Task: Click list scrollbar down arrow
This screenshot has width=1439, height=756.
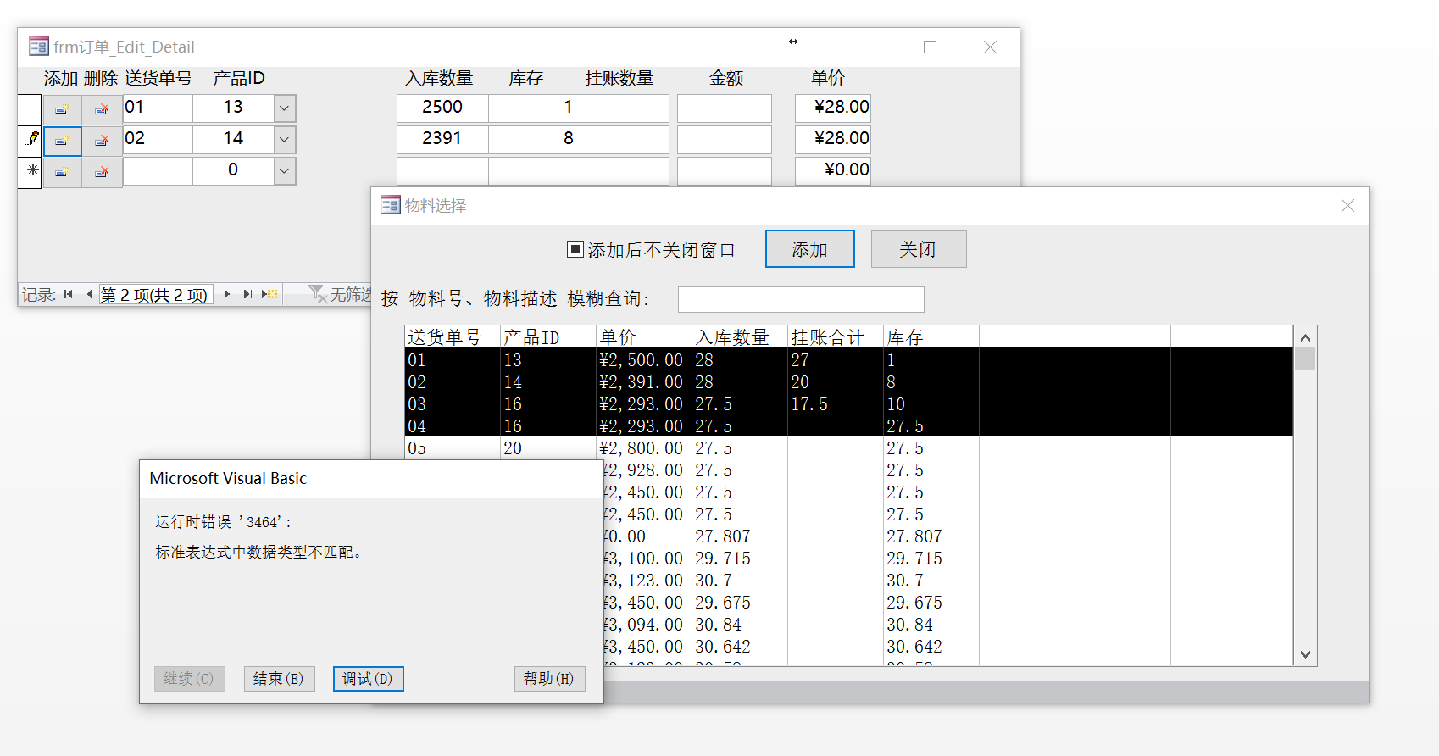Action: point(1305,654)
